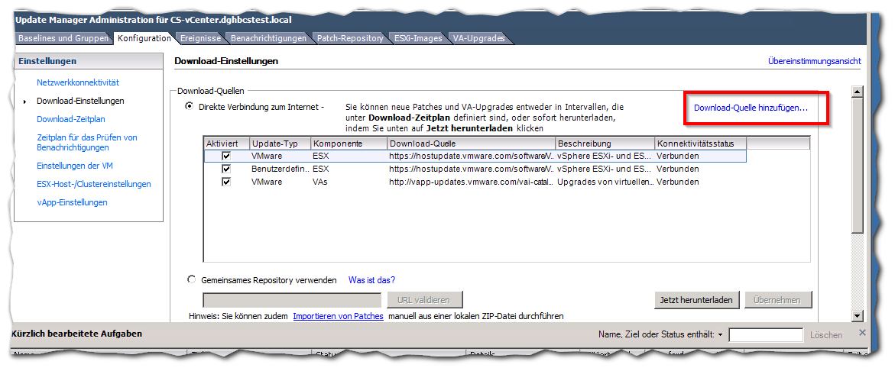Choose Gemeinsames Repository verwenden radio button
The height and width of the screenshot is (371, 895).
[191, 280]
